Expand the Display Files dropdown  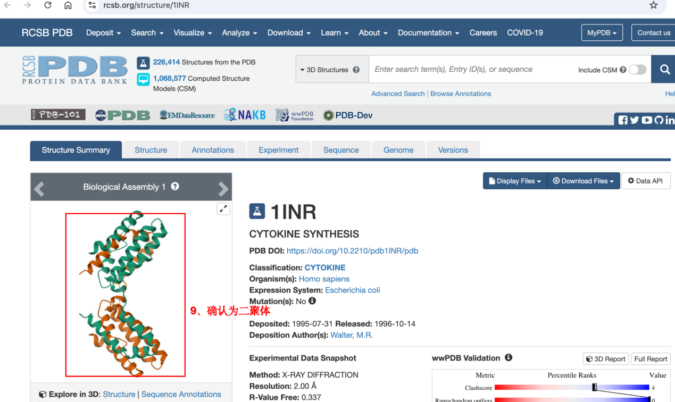pyautogui.click(x=514, y=181)
